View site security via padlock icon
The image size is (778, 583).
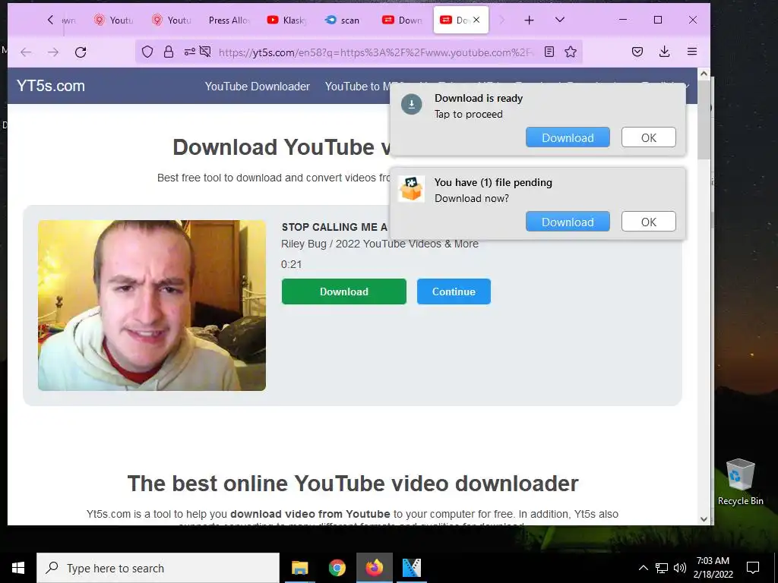(x=169, y=52)
